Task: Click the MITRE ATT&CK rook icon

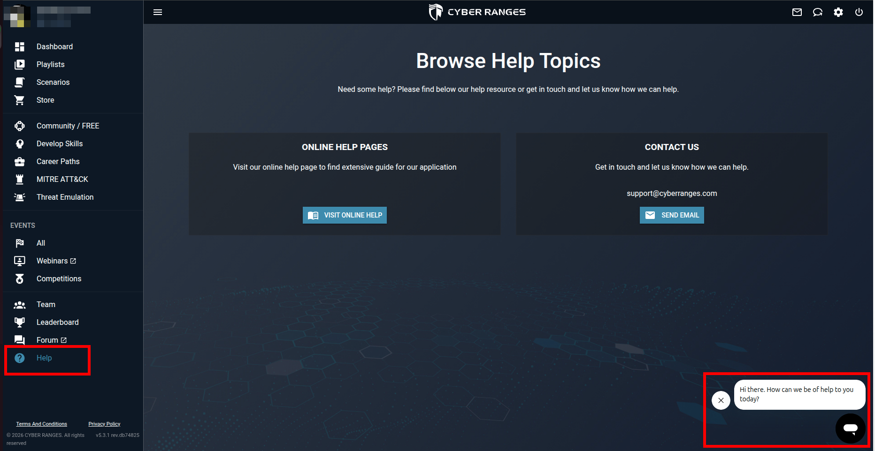Action: click(20, 179)
